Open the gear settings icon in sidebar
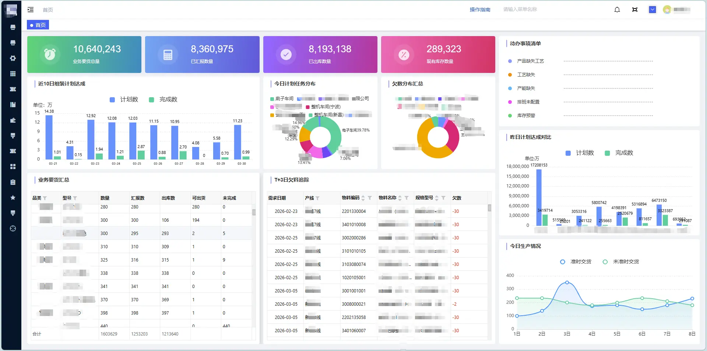 click(x=13, y=58)
